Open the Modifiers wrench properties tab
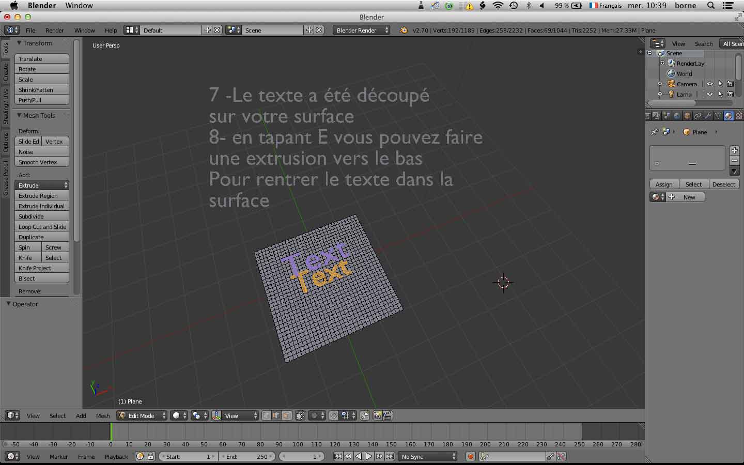744x465 pixels. pyautogui.click(x=708, y=116)
